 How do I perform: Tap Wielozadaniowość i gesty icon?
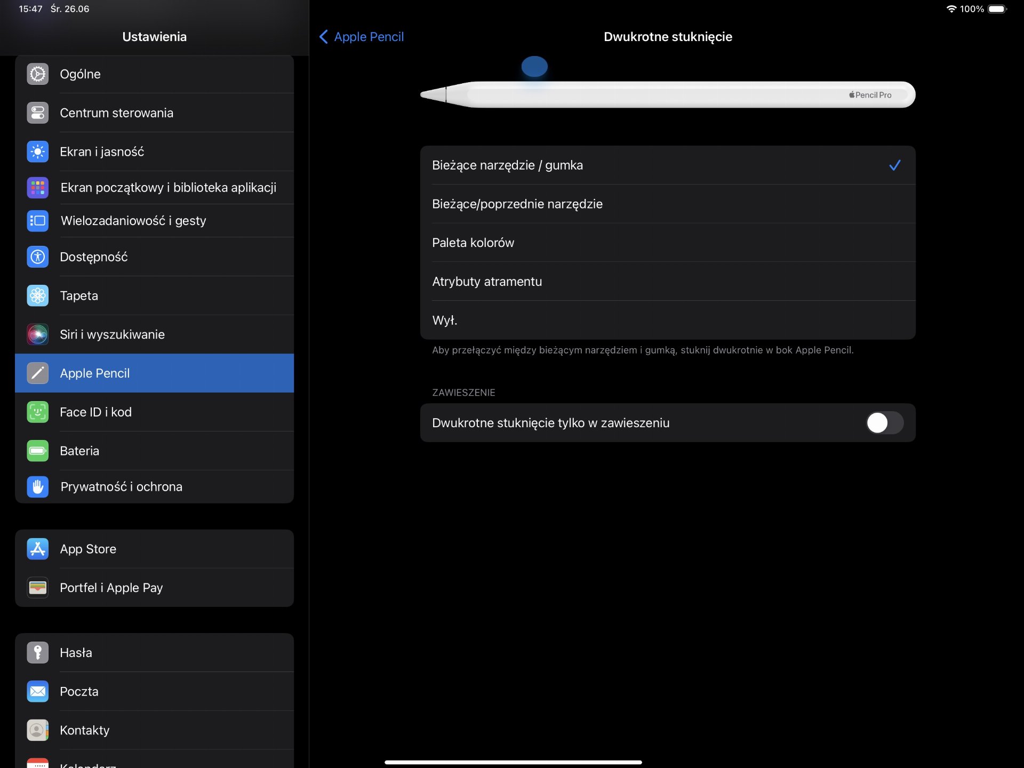point(37,220)
